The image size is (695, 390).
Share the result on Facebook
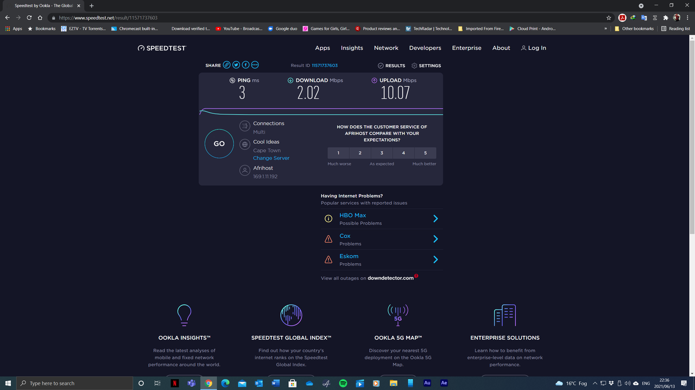point(245,65)
